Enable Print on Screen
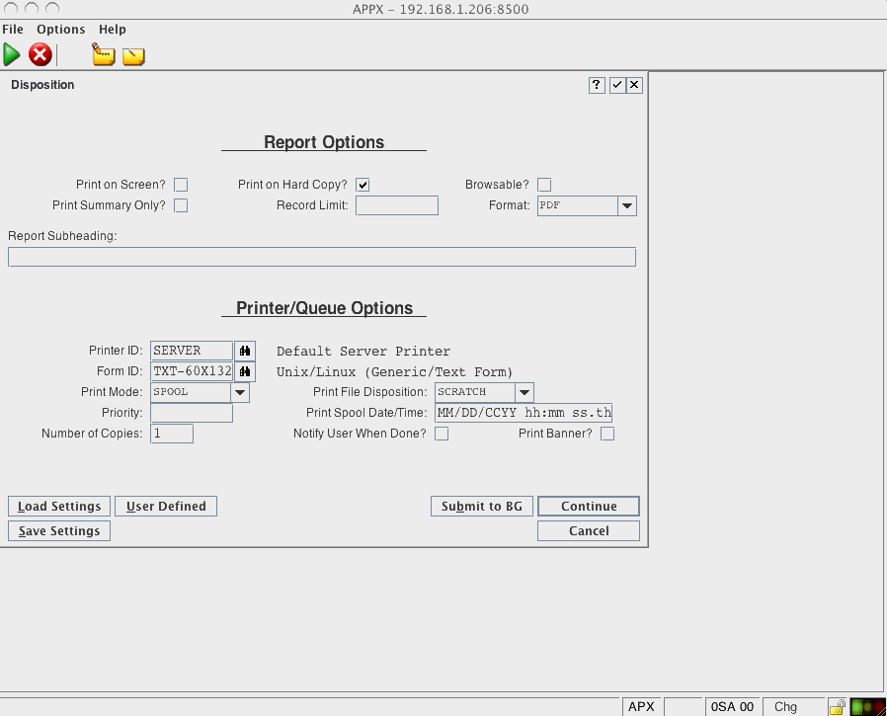The width and height of the screenshot is (887, 716). (181, 185)
